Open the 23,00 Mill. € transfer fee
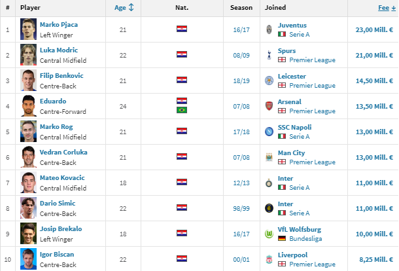Image resolution: width=399 pixels, height=271 pixels. [374, 30]
